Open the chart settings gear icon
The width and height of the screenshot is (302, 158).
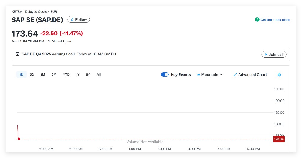[279, 75]
